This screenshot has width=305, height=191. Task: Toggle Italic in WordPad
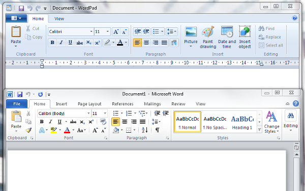tap(62, 43)
